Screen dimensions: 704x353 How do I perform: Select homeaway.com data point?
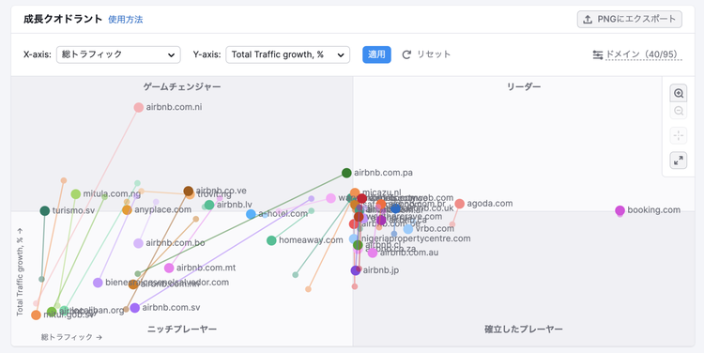(x=271, y=240)
